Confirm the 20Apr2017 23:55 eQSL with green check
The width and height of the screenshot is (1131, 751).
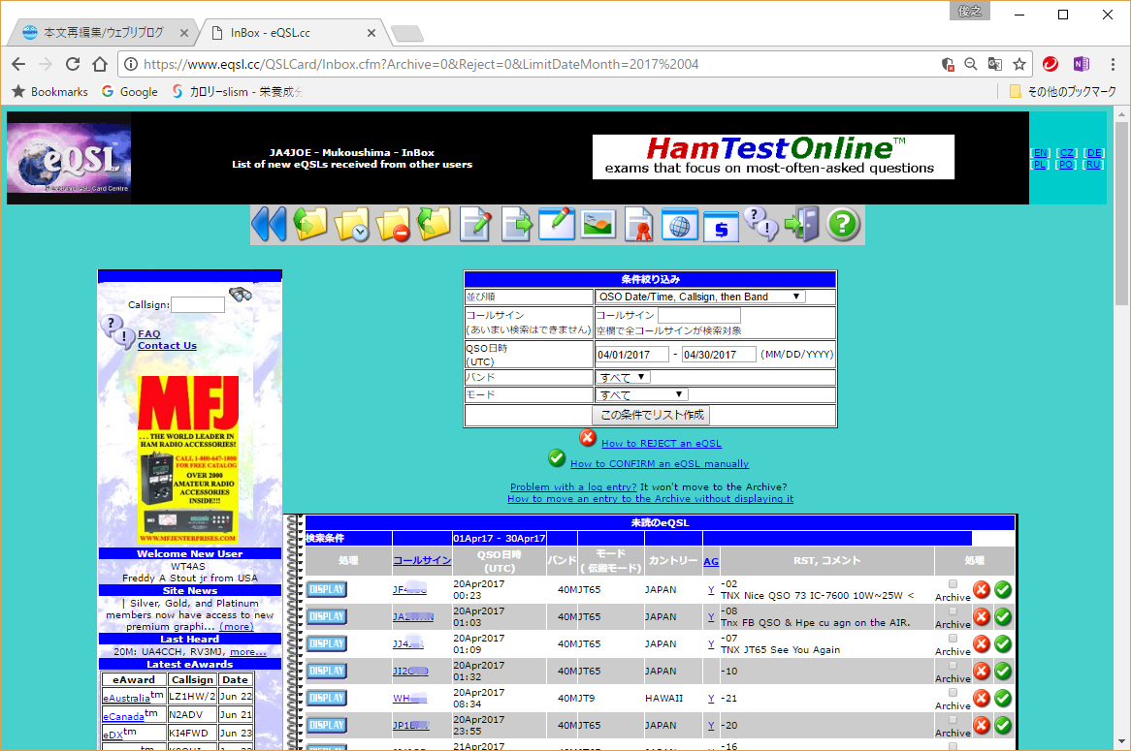pyautogui.click(x=1003, y=725)
